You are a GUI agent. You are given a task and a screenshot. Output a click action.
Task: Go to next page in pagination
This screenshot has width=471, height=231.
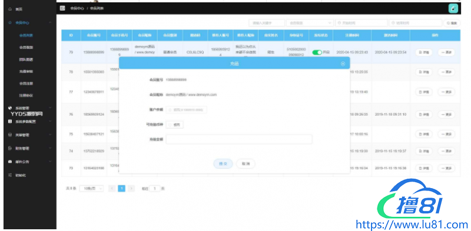coord(131,189)
